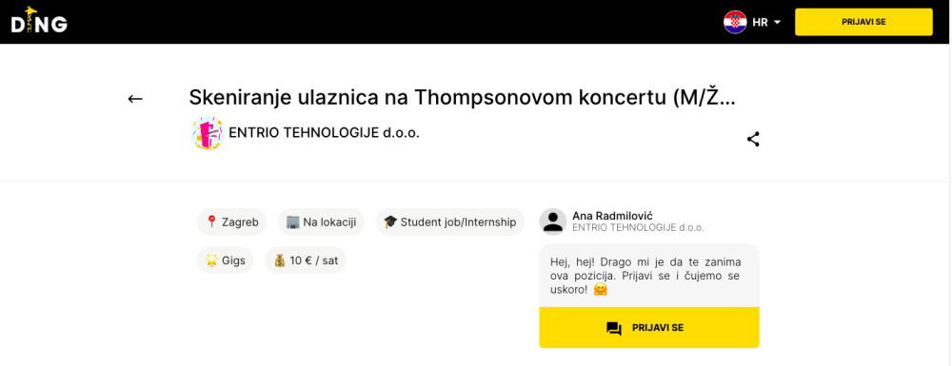Image resolution: width=952 pixels, height=366 pixels.
Task: Click the Croatian flag icon
Action: (x=735, y=23)
